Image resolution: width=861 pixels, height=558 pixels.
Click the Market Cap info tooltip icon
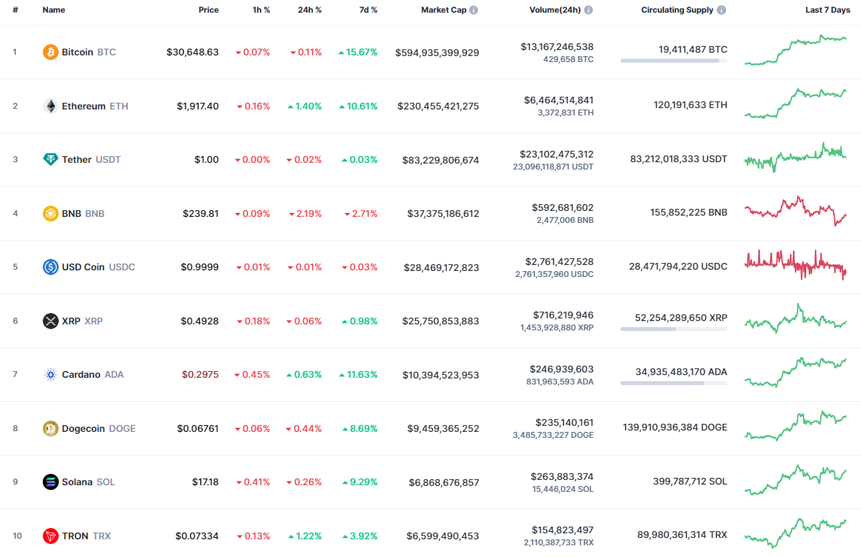(x=474, y=9)
